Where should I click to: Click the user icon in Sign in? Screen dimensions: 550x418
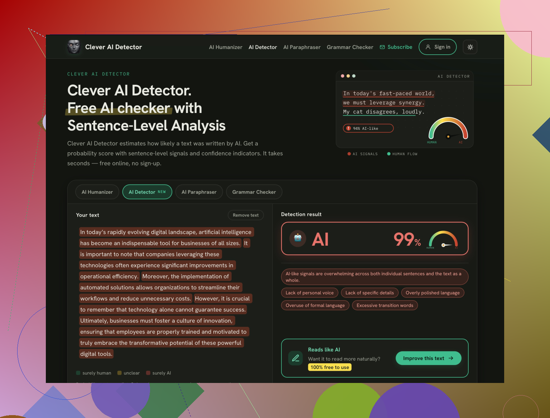point(428,47)
